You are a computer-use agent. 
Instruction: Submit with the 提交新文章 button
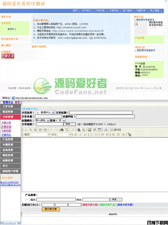51,209
